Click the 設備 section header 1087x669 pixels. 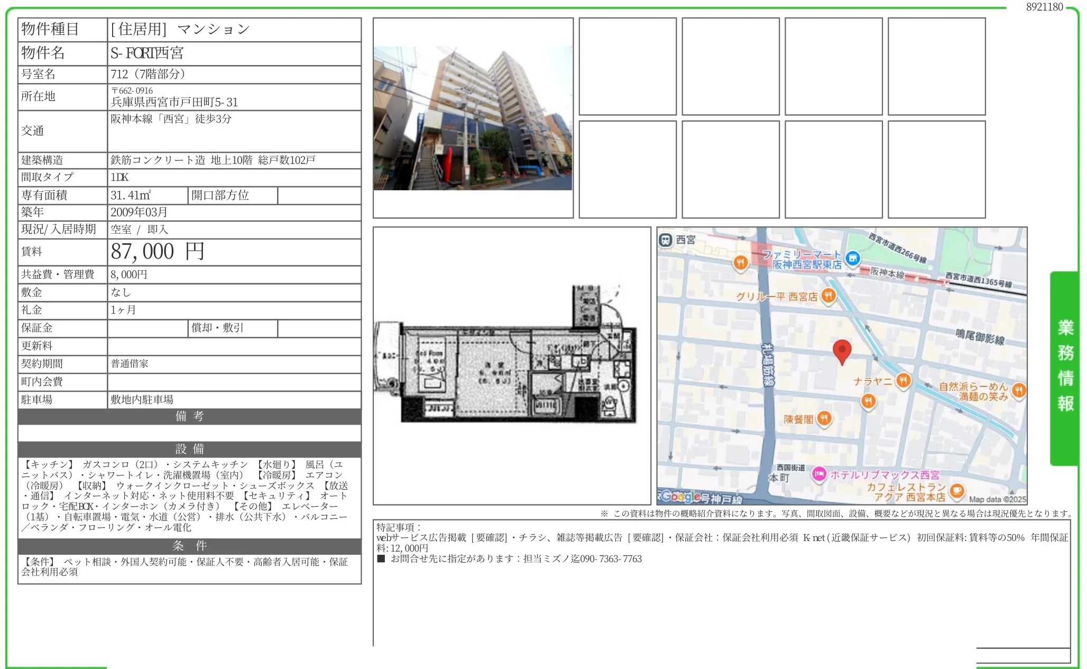189,449
